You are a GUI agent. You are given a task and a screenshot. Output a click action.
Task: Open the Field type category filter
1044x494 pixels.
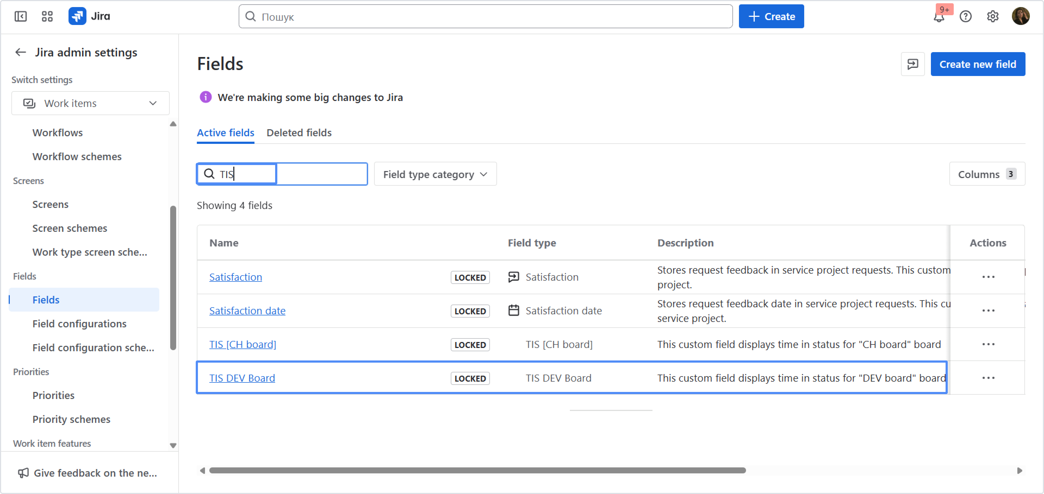click(x=435, y=174)
